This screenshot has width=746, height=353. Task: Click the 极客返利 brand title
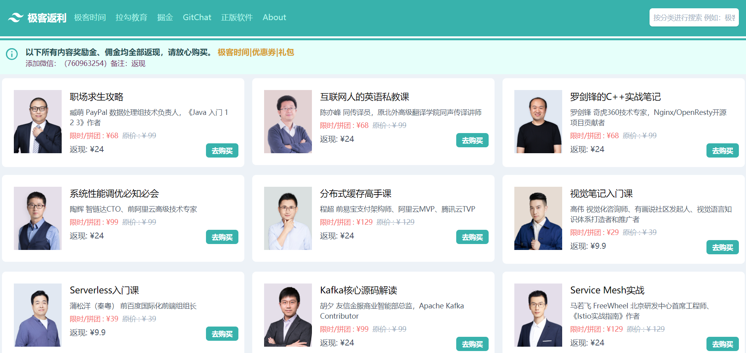pyautogui.click(x=47, y=18)
